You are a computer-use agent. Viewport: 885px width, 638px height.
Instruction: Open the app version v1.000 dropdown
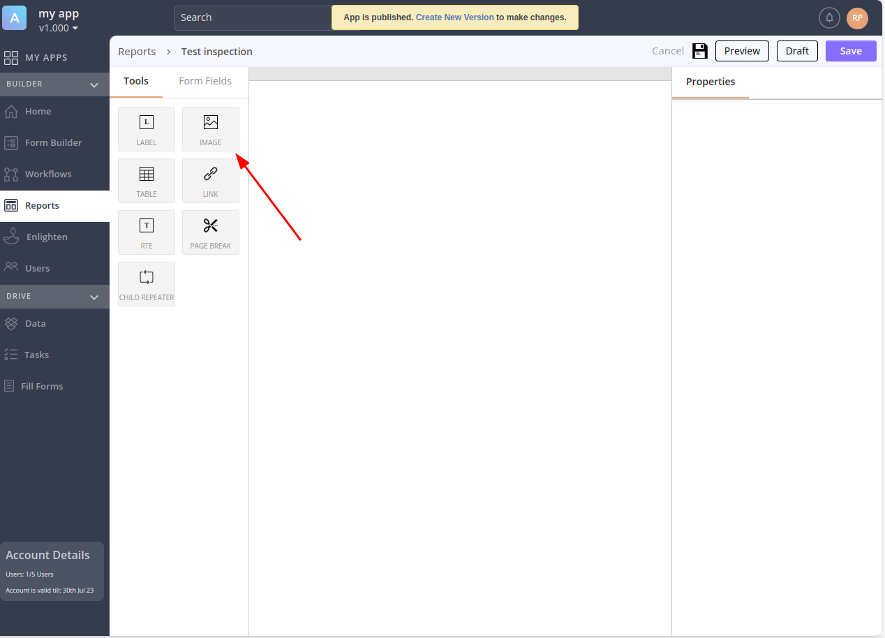coord(59,28)
